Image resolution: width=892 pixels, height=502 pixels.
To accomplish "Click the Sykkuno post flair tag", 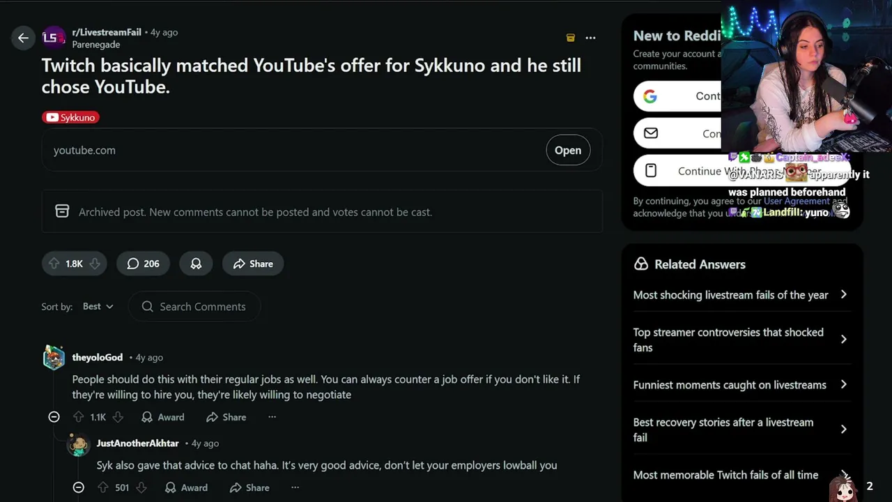I will [x=70, y=117].
